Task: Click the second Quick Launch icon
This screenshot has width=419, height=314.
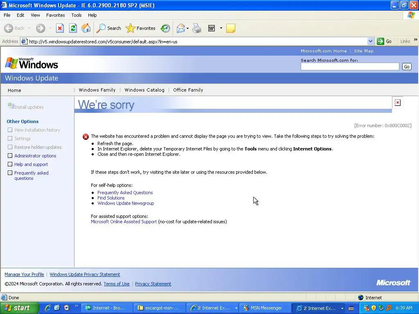Action: click(x=57, y=308)
